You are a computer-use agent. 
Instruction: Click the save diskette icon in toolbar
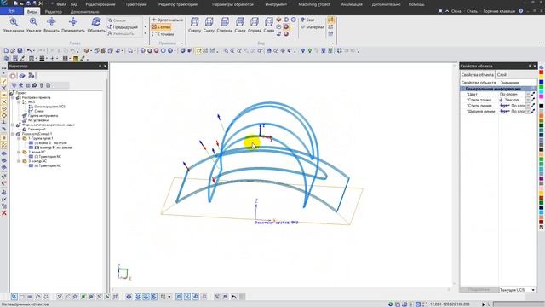pyautogui.click(x=20, y=51)
